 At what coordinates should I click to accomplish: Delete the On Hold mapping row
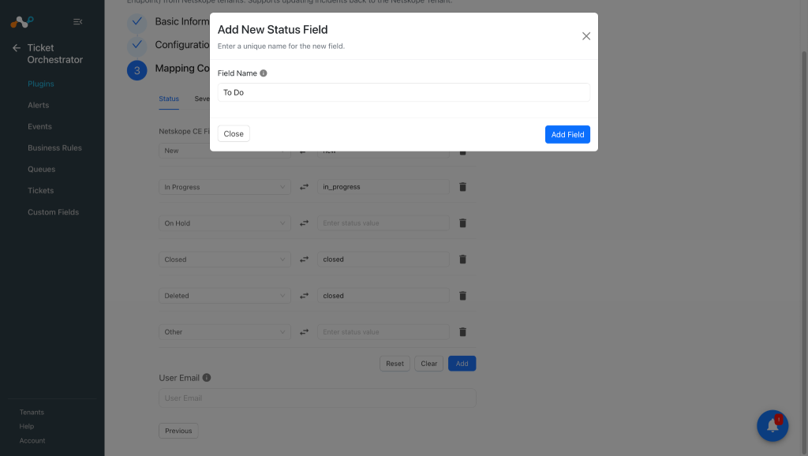[462, 223]
